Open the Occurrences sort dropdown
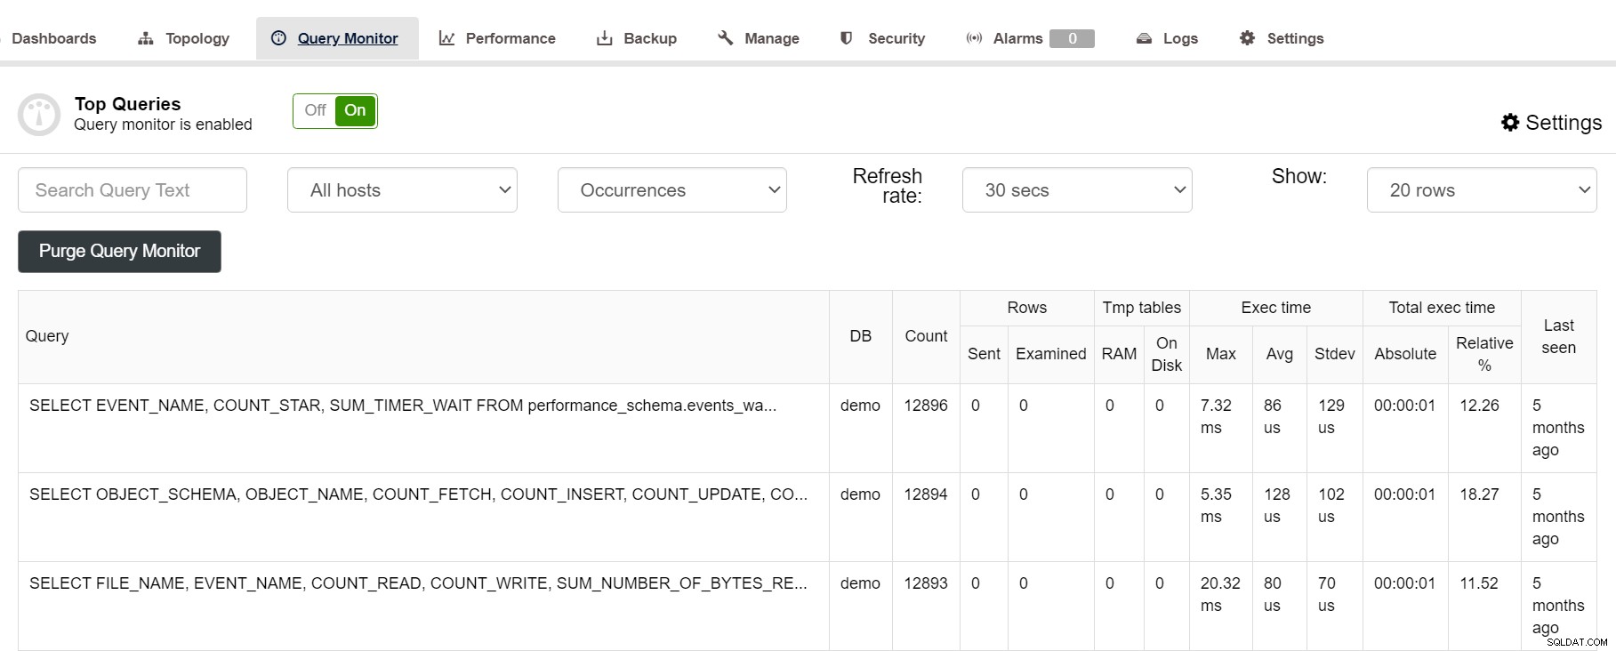 (672, 190)
